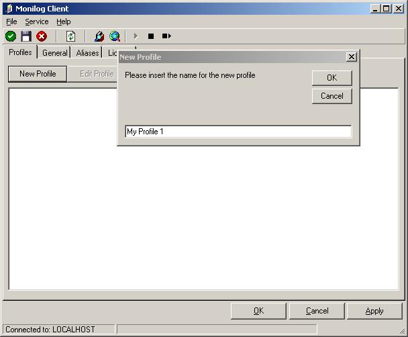
Task: Confirm the New Profile dialog with OK
Action: pyautogui.click(x=331, y=78)
